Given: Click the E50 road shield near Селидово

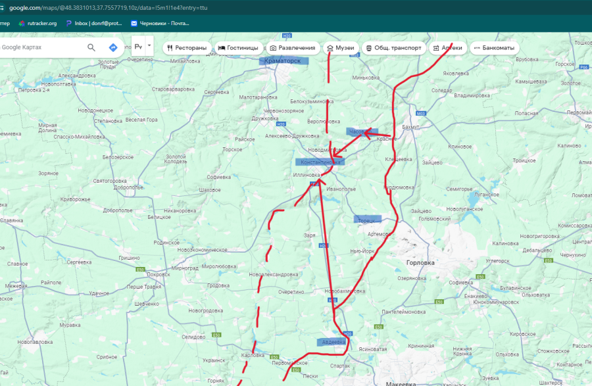Looking at the screenshot, I should [x=216, y=335].
